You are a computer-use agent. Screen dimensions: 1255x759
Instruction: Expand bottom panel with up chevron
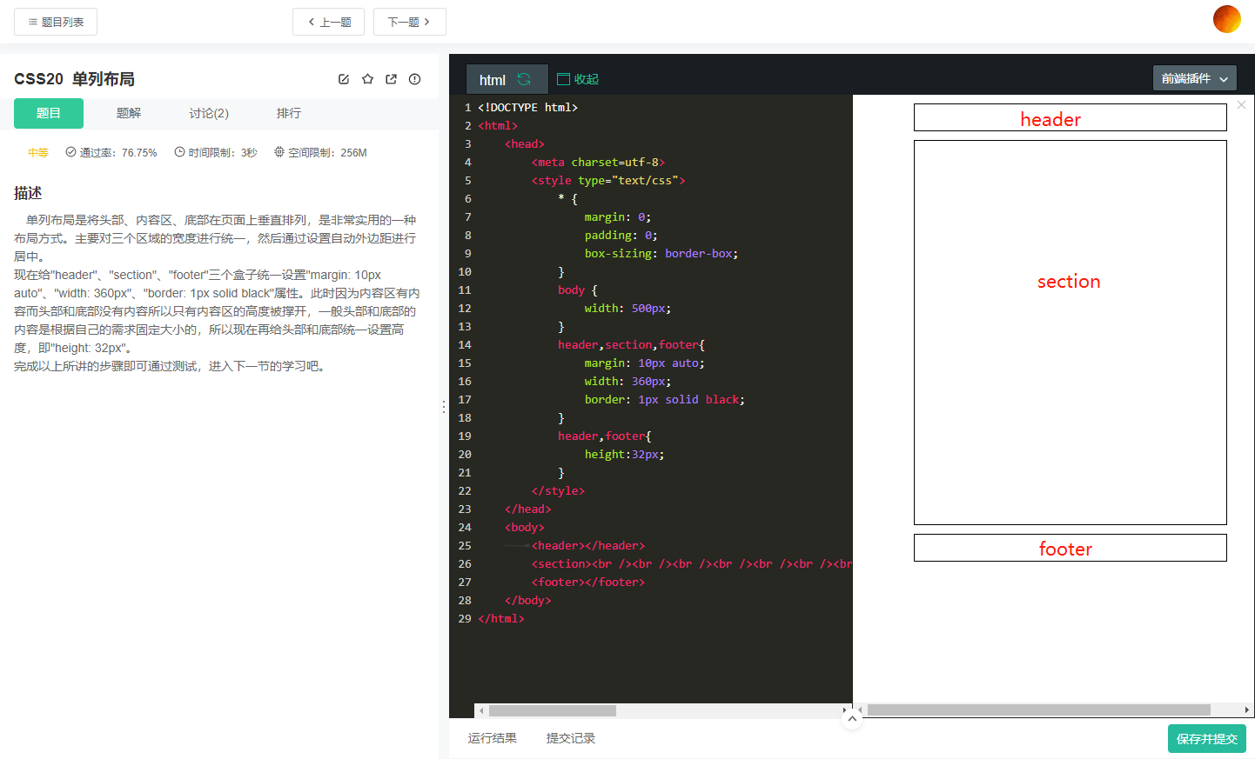click(852, 719)
